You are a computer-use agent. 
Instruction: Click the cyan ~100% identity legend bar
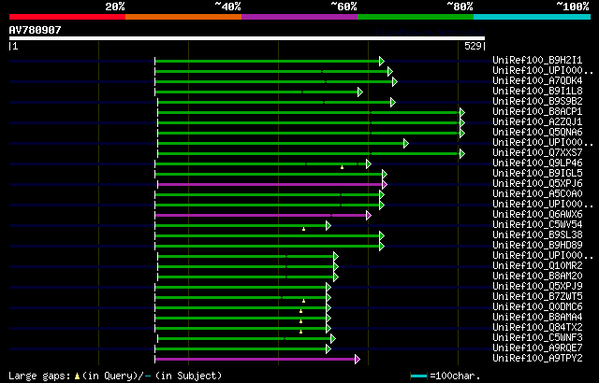pyautogui.click(x=533, y=17)
